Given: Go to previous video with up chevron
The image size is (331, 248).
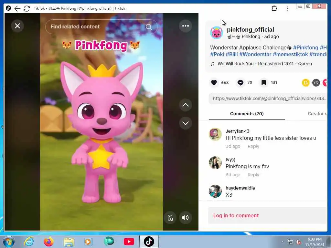Looking at the screenshot, I should (x=185, y=105).
